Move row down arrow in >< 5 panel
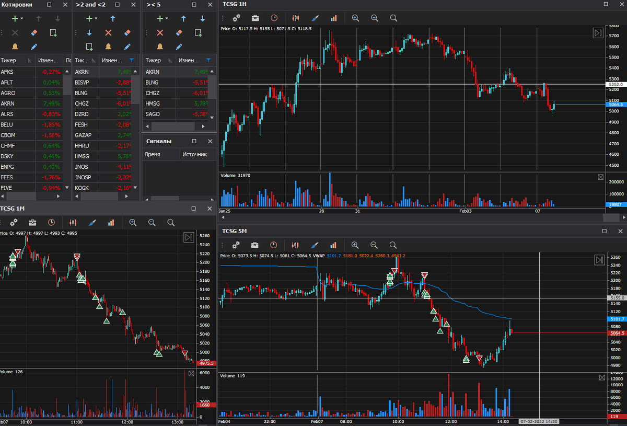This screenshot has height=426, width=627. point(202,18)
